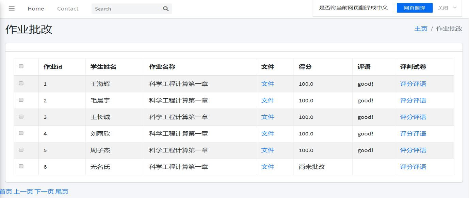Open 文件 link for 周子杰
This screenshot has height=198, width=469.
[x=268, y=150]
